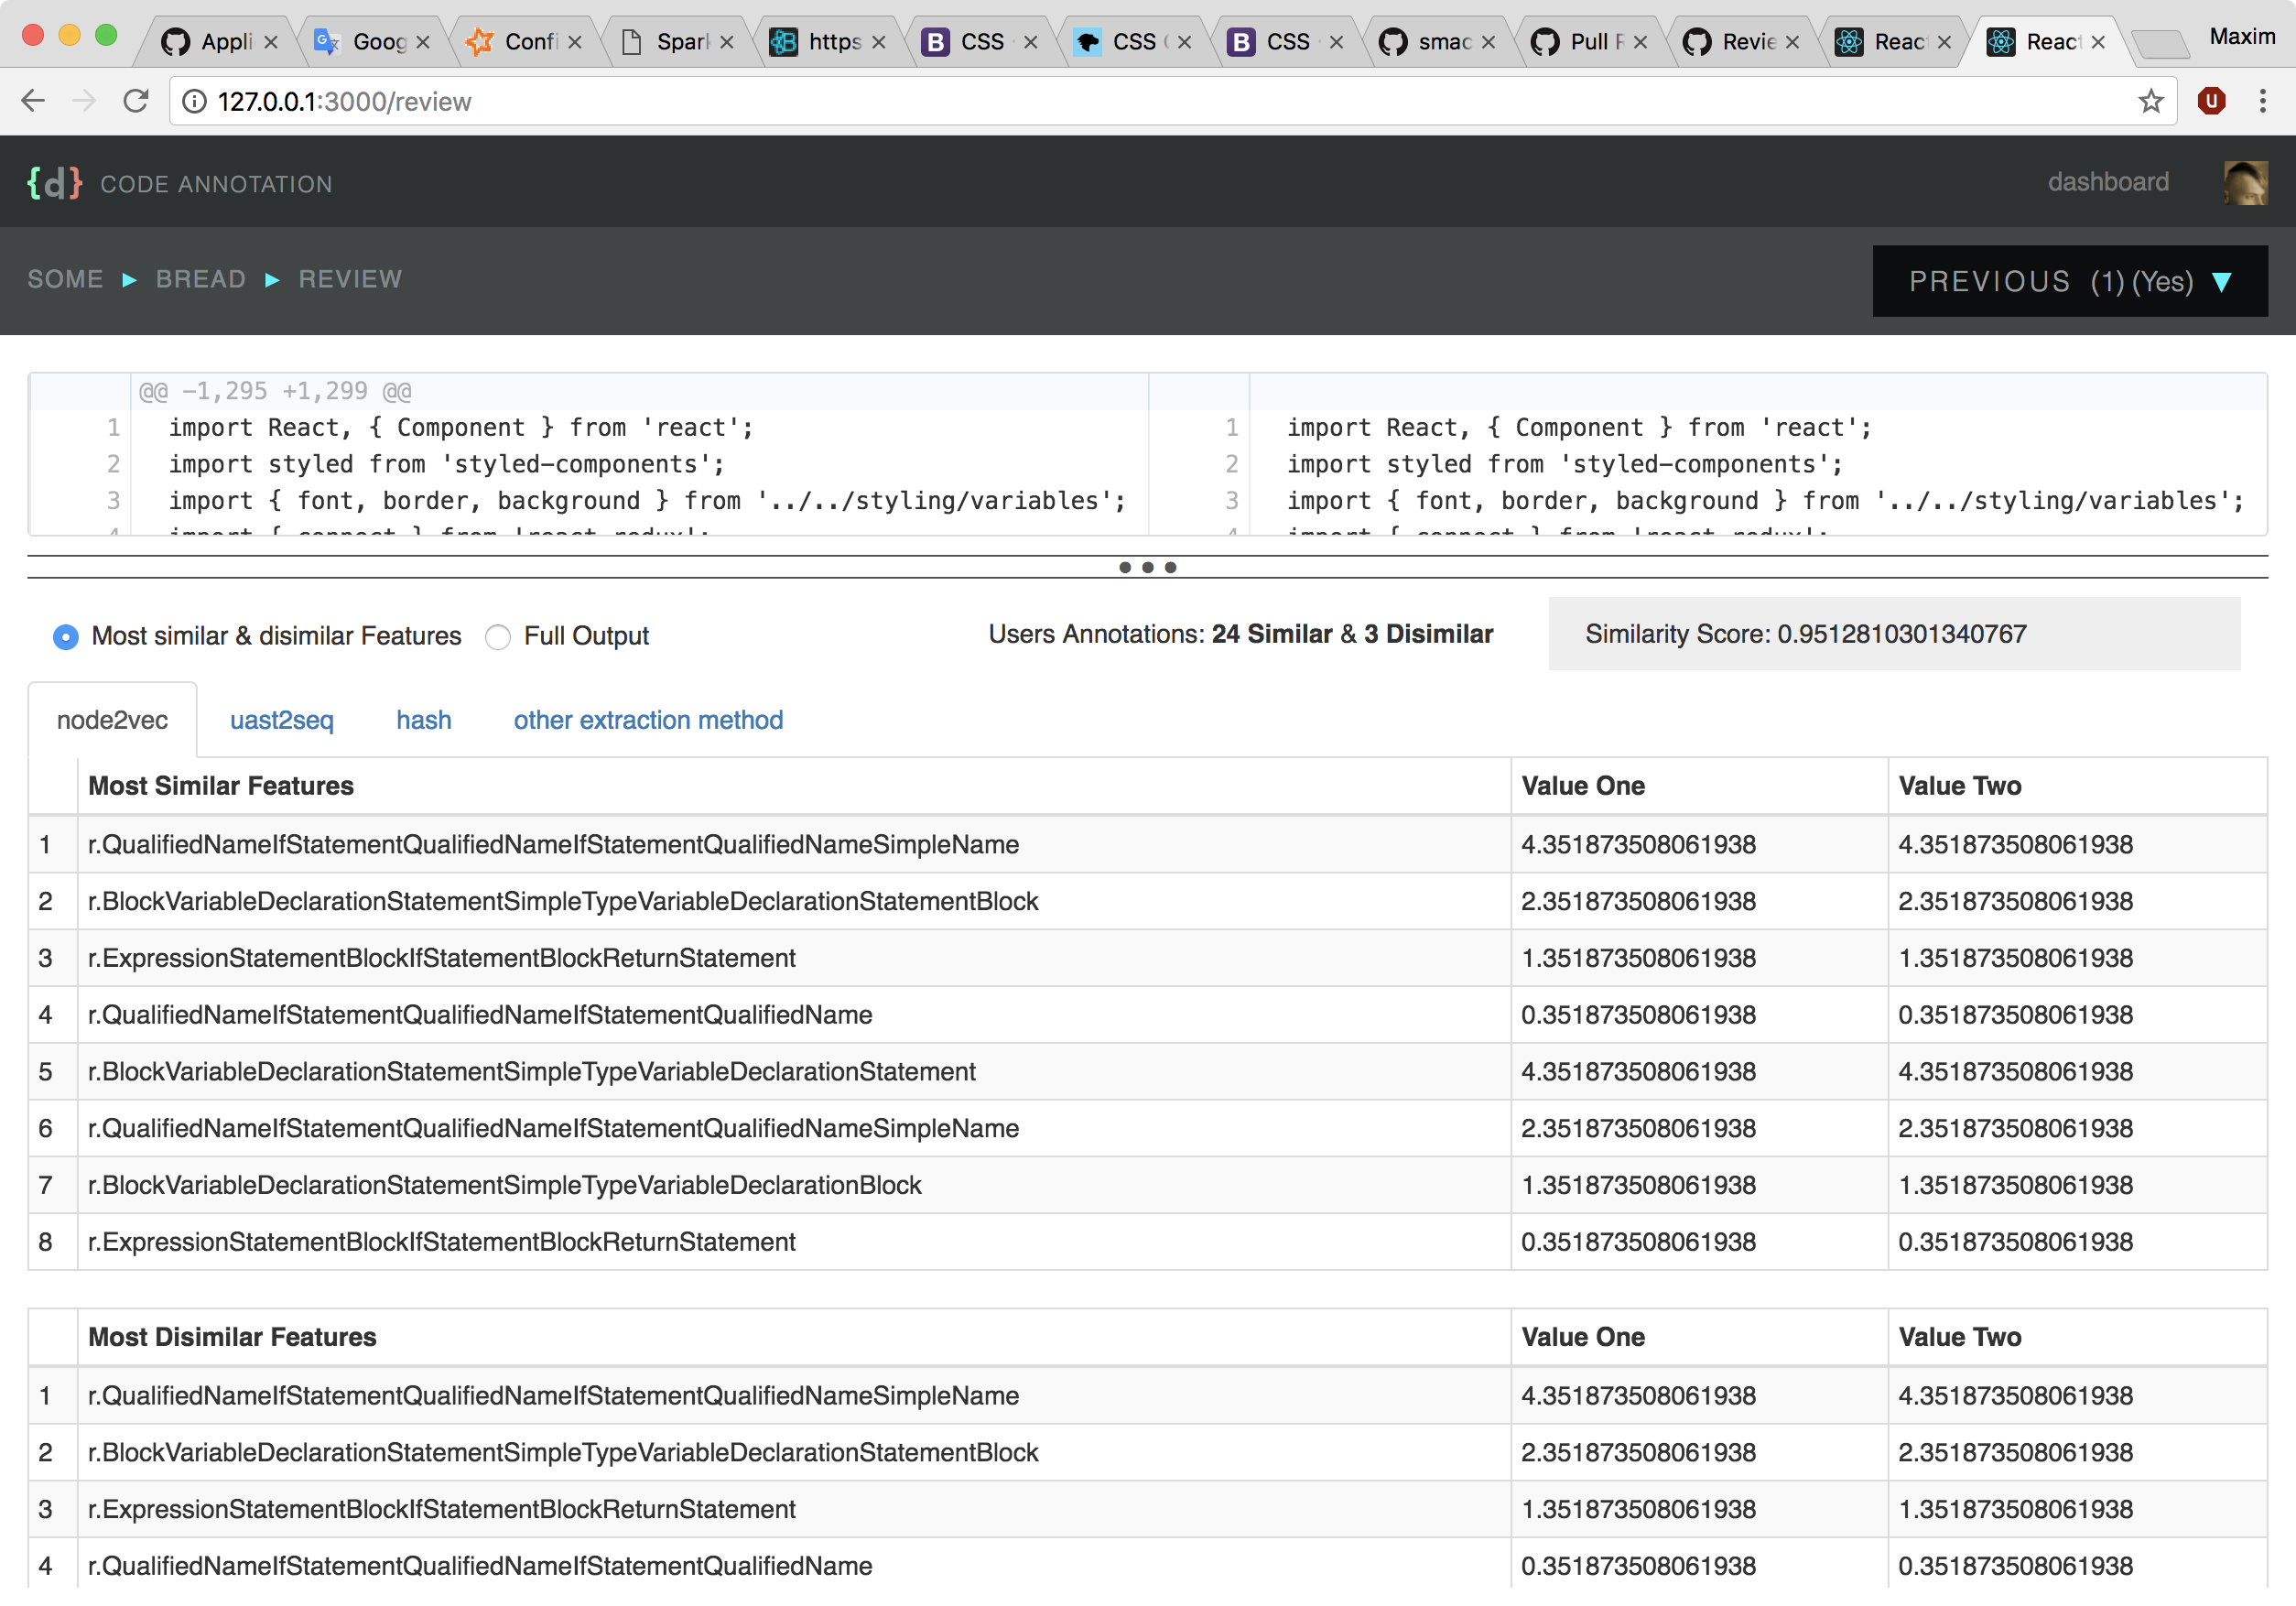Switch to the uast2seq tab
Viewport: 2296px width, 1606px height.
[x=282, y=720]
